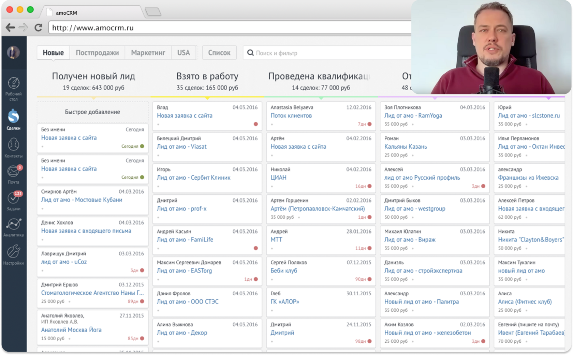Screen dimensions: 573x355
Task: Click red dot on Николай ЦИАН card
Action: (x=370, y=186)
